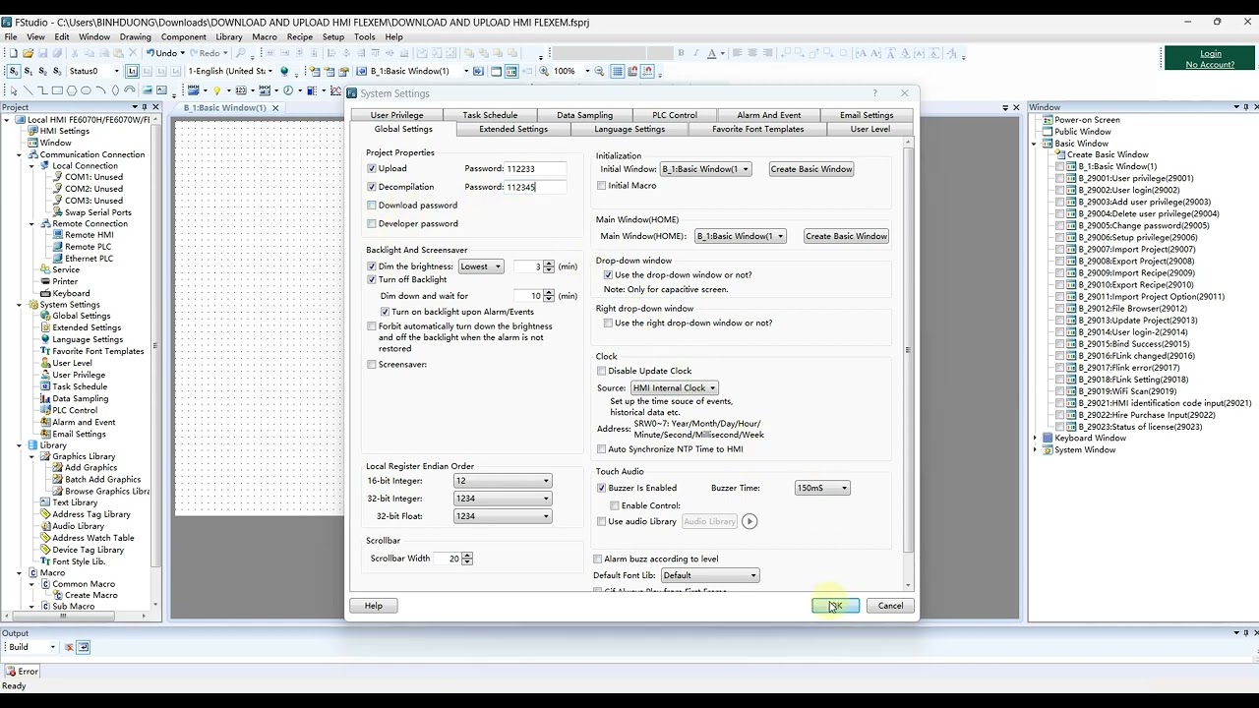
Task: Select the S0 status icon
Action: click(13, 71)
